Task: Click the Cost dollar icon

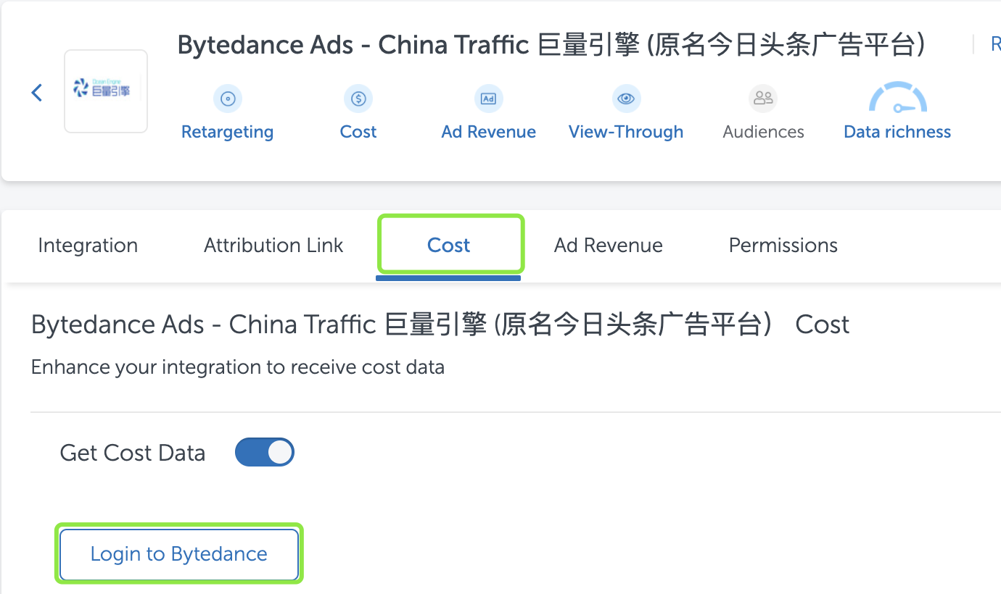Action: [x=358, y=99]
